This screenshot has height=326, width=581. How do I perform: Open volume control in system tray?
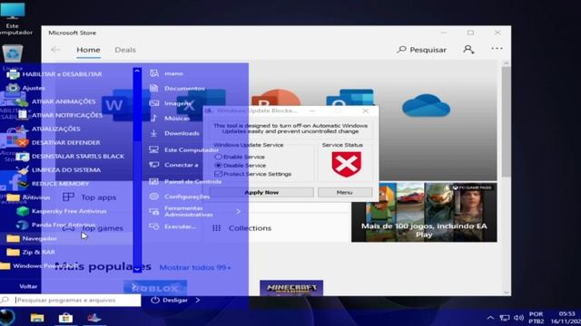point(518,318)
